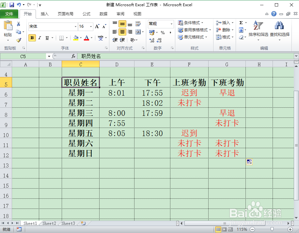
Task: Toggle Underline formatting button
Action: coord(47,38)
